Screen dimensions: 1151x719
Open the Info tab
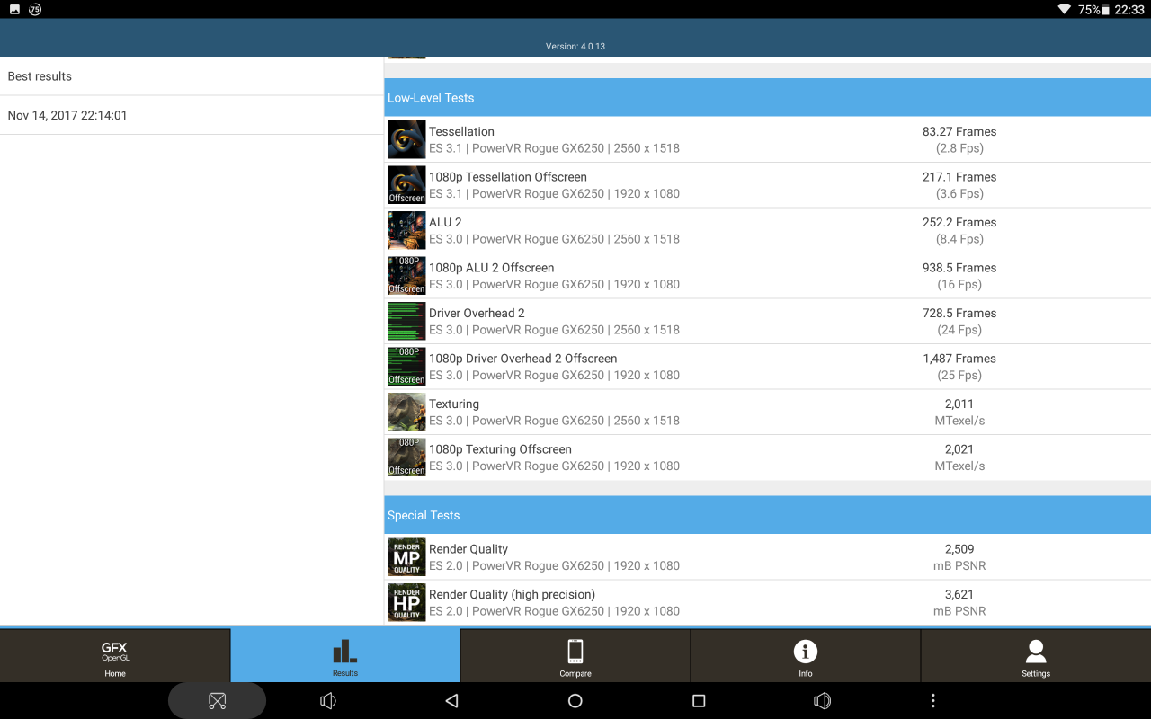(x=806, y=655)
